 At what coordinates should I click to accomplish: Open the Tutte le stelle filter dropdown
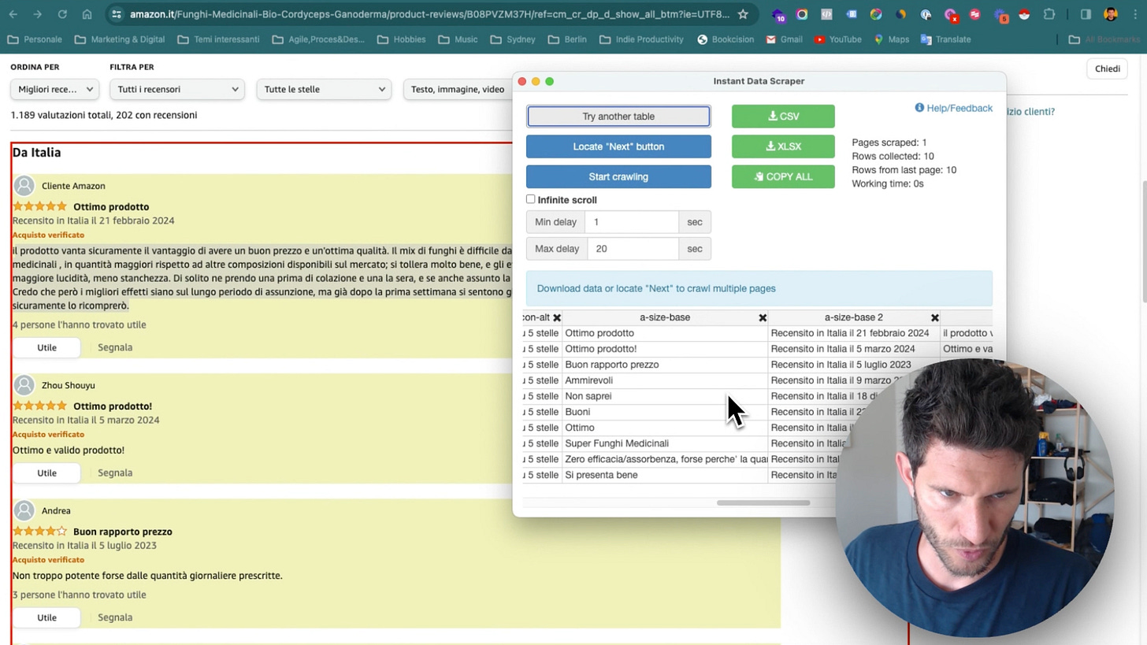[324, 89]
